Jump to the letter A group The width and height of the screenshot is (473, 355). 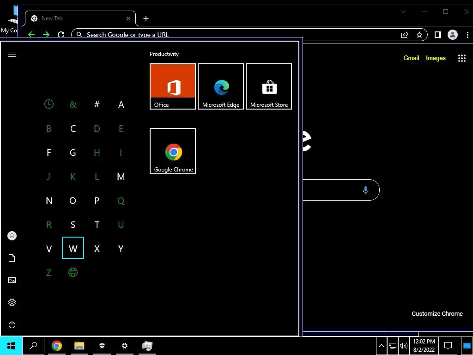[121, 104]
